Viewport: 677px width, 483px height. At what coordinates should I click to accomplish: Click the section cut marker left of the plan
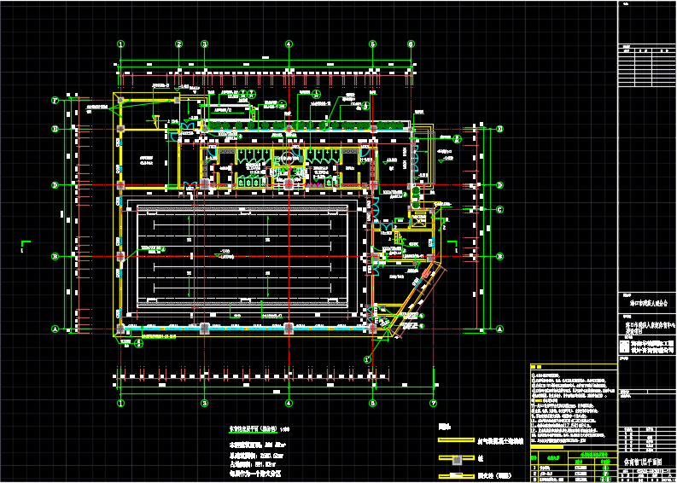24,246
